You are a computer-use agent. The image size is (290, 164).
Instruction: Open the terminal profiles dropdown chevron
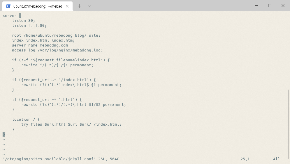click(x=89, y=6)
